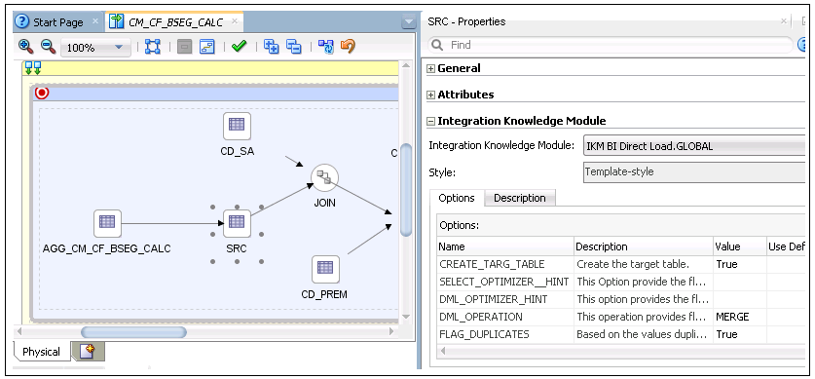Viewport: 815px width, 379px height.
Task: Select the AGG_CM_CF_BSEG_CALC table node
Action: click(x=107, y=223)
